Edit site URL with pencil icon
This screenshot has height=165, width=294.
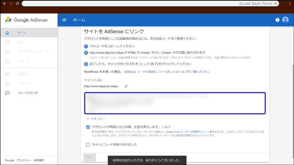(126, 86)
